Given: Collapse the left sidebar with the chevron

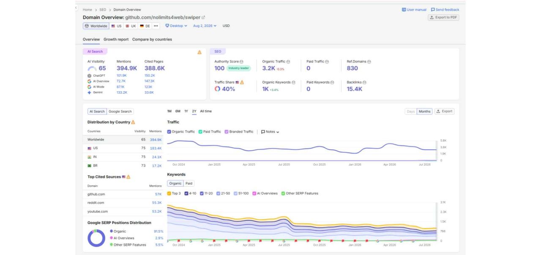Looking at the screenshot, I should pyautogui.click(x=76, y=8).
